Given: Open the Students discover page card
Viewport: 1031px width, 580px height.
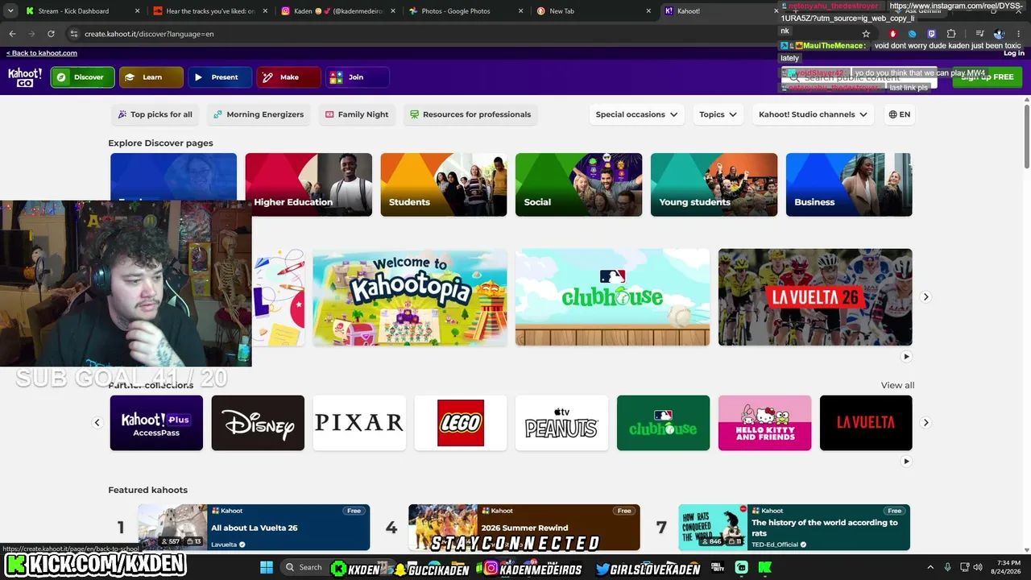Looking at the screenshot, I should 444,184.
